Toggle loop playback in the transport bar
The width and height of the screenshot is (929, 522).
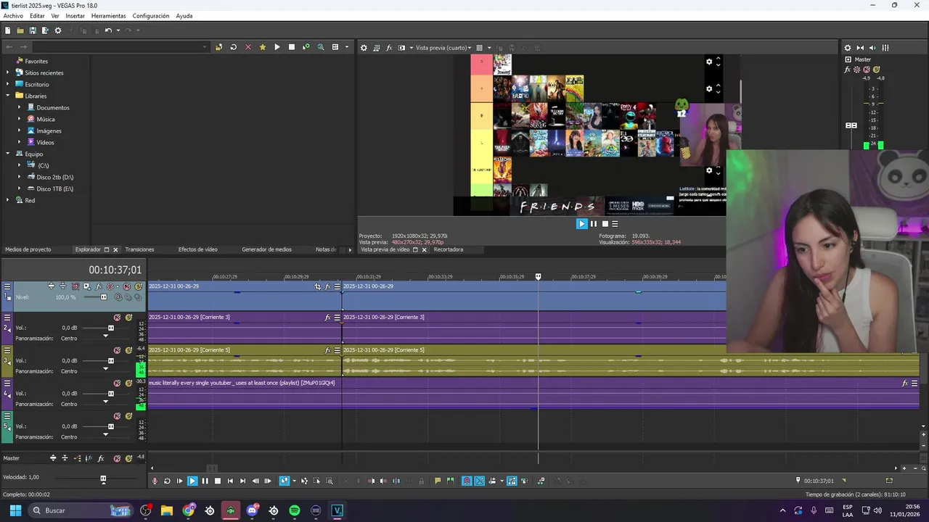click(x=167, y=481)
